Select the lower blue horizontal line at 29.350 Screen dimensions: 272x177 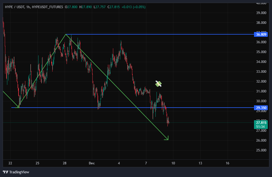[197, 108]
